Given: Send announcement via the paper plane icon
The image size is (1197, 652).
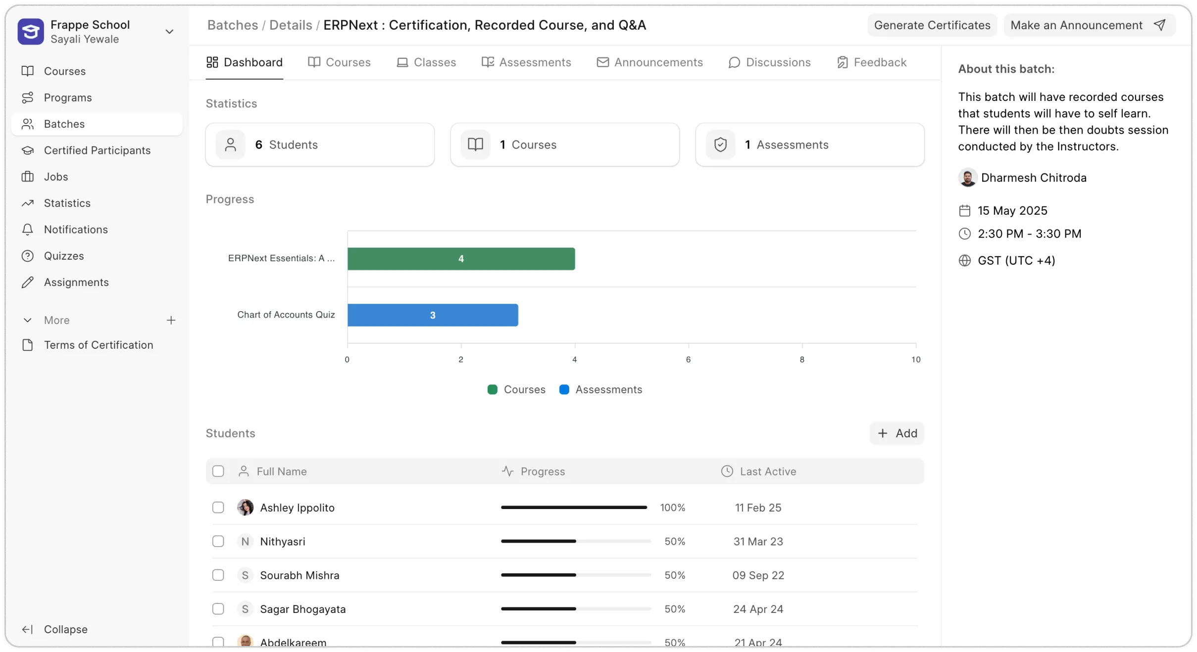Looking at the screenshot, I should 1161,25.
